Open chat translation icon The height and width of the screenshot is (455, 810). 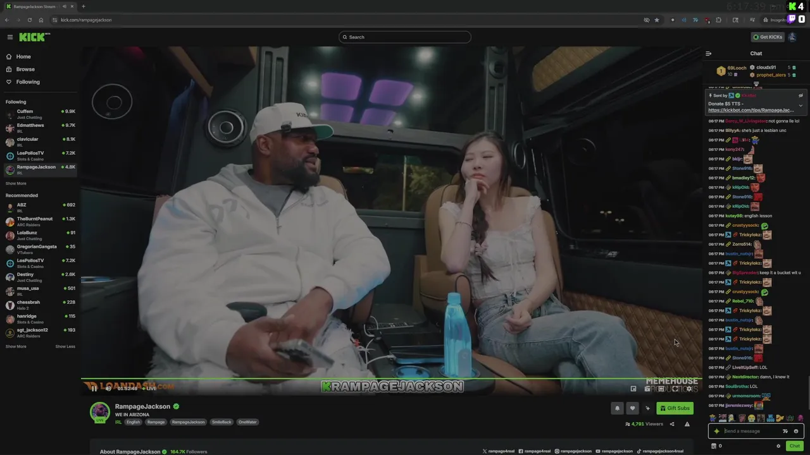click(x=785, y=431)
